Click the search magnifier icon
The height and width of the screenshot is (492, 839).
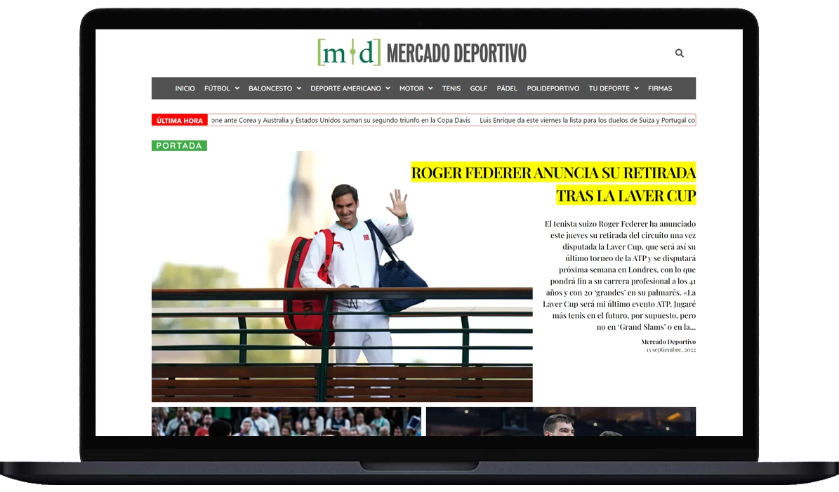point(679,53)
